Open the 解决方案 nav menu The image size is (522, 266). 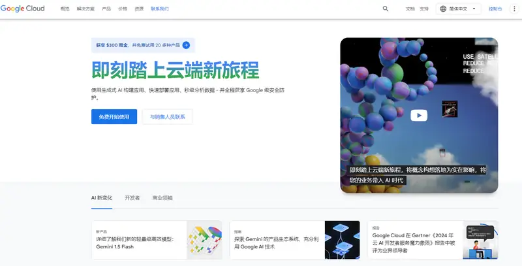point(85,9)
